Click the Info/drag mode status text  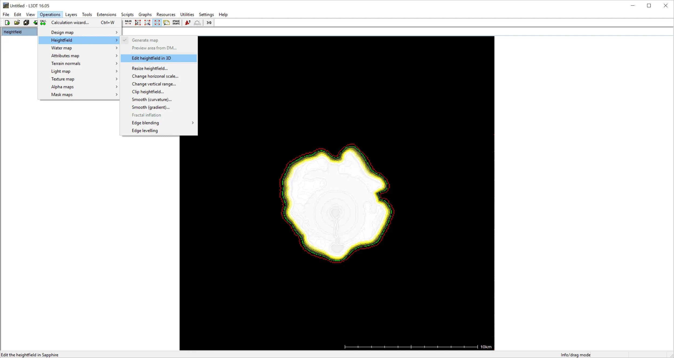(576, 355)
